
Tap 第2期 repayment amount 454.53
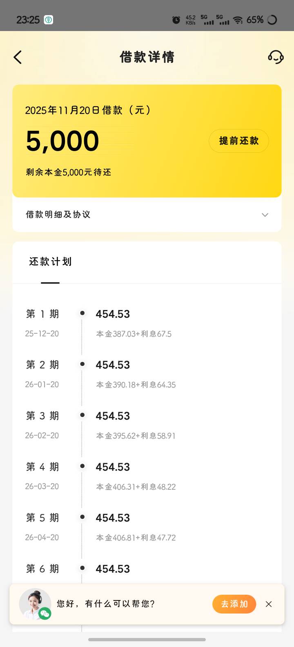point(113,365)
